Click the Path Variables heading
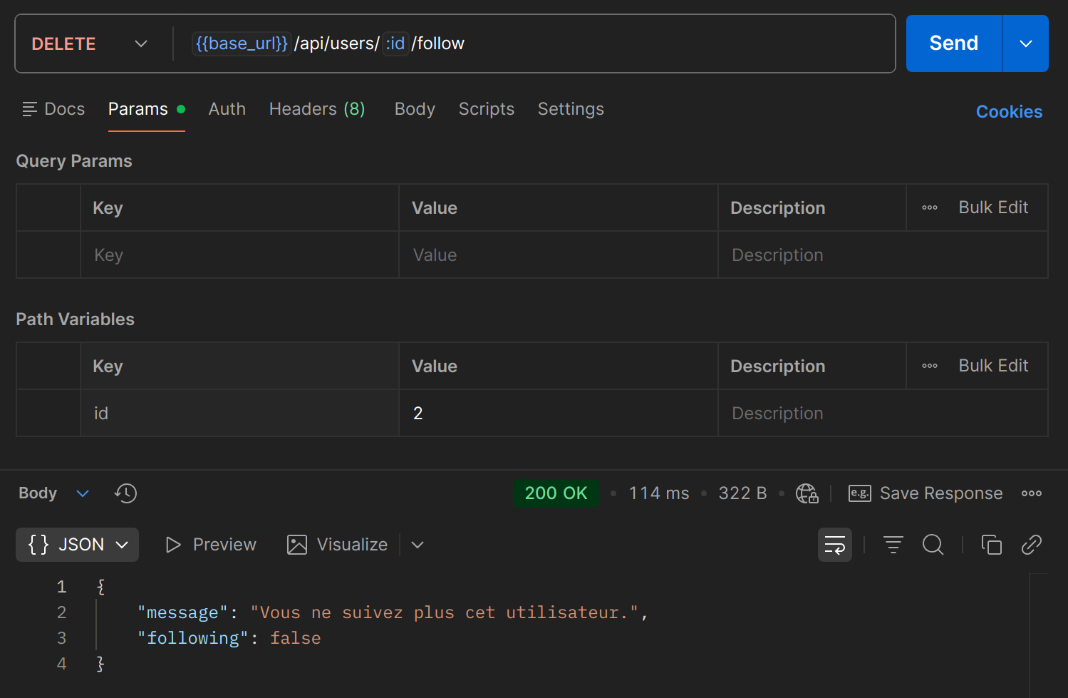This screenshot has width=1068, height=698. tap(75, 319)
